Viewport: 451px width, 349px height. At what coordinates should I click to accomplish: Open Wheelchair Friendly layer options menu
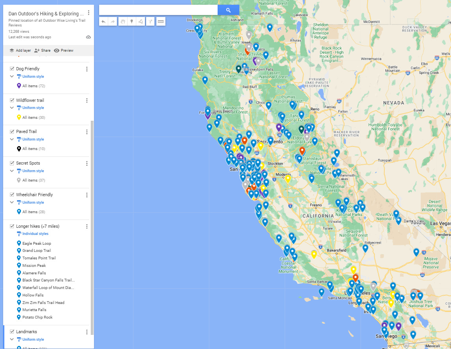[87, 195]
